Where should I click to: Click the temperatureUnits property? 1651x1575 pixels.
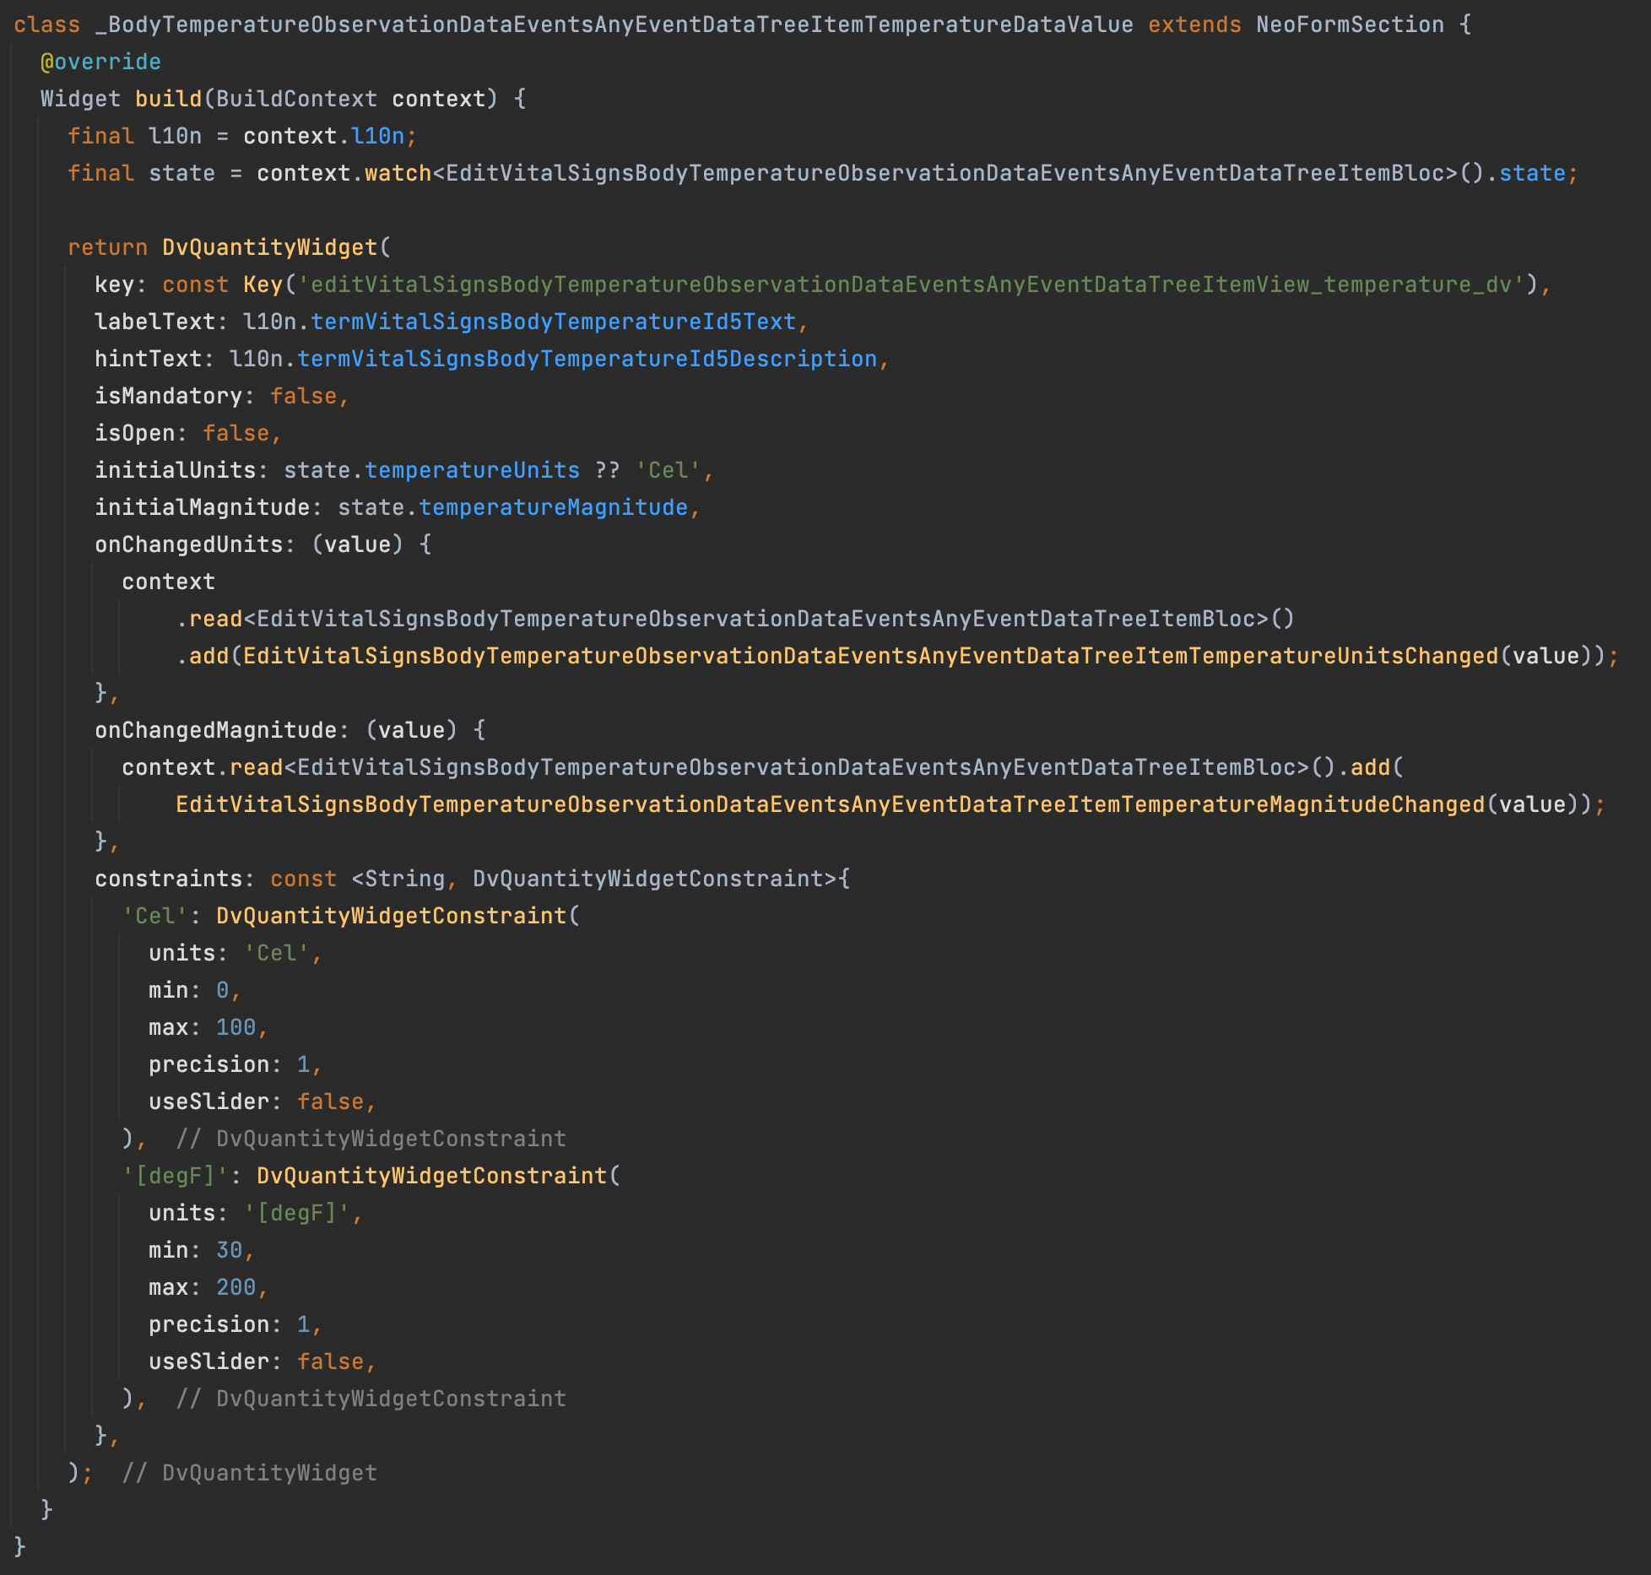pyautogui.click(x=472, y=470)
